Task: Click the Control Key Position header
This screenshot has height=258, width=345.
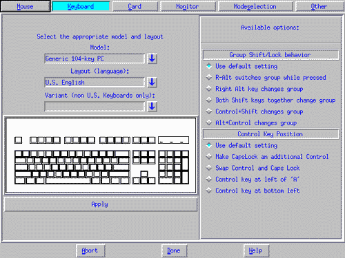Action: point(270,134)
